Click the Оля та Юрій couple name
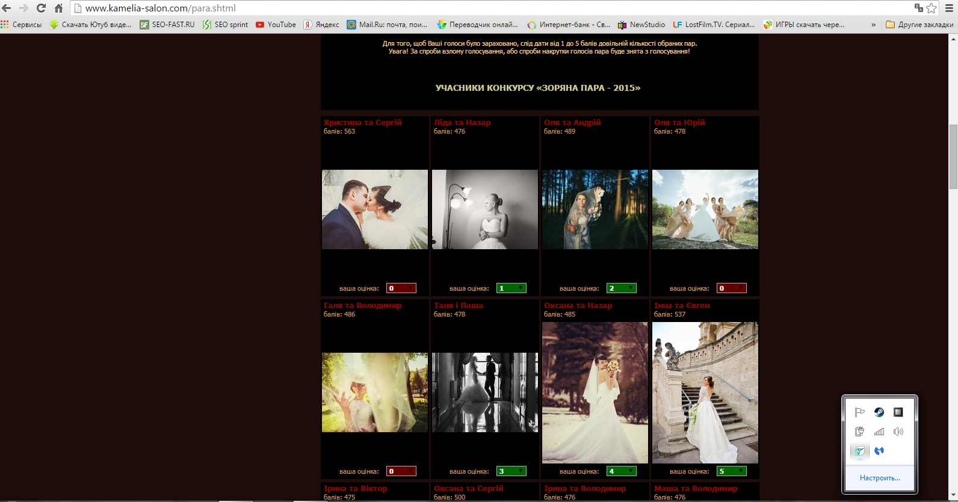This screenshot has width=958, height=502. pos(679,122)
